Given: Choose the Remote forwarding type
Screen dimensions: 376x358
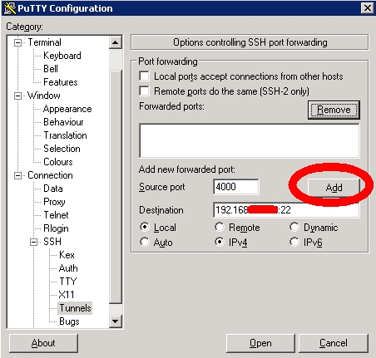Looking at the screenshot, I should (x=220, y=227).
